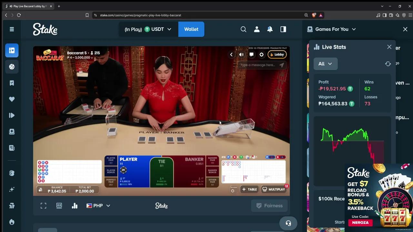The width and height of the screenshot is (413, 232).
Task: Click the Stake logo in header
Action: 45,29
